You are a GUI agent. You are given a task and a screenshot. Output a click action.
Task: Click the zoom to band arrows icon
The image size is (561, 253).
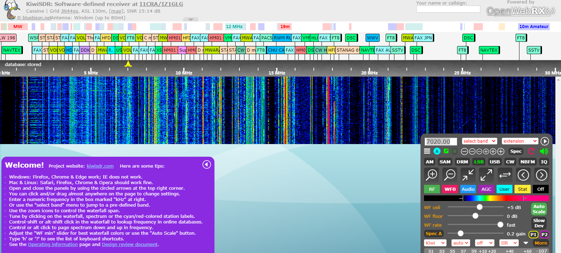[x=468, y=175]
